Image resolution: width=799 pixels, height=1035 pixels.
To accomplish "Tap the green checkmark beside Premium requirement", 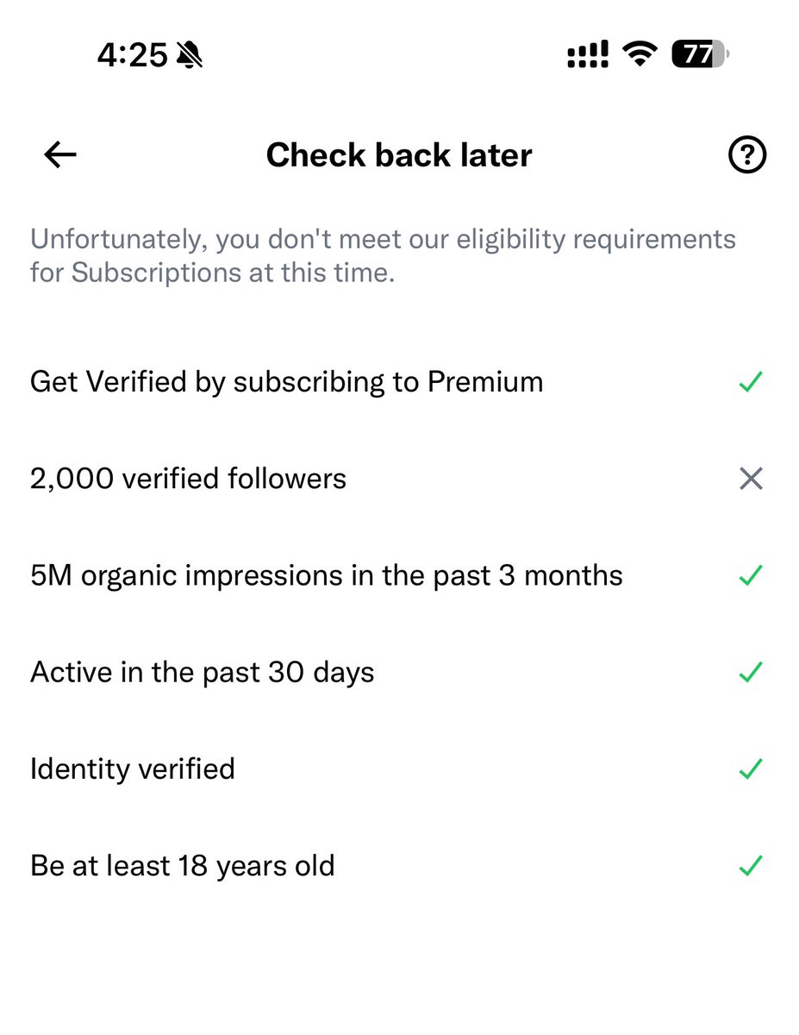I will (x=751, y=382).
